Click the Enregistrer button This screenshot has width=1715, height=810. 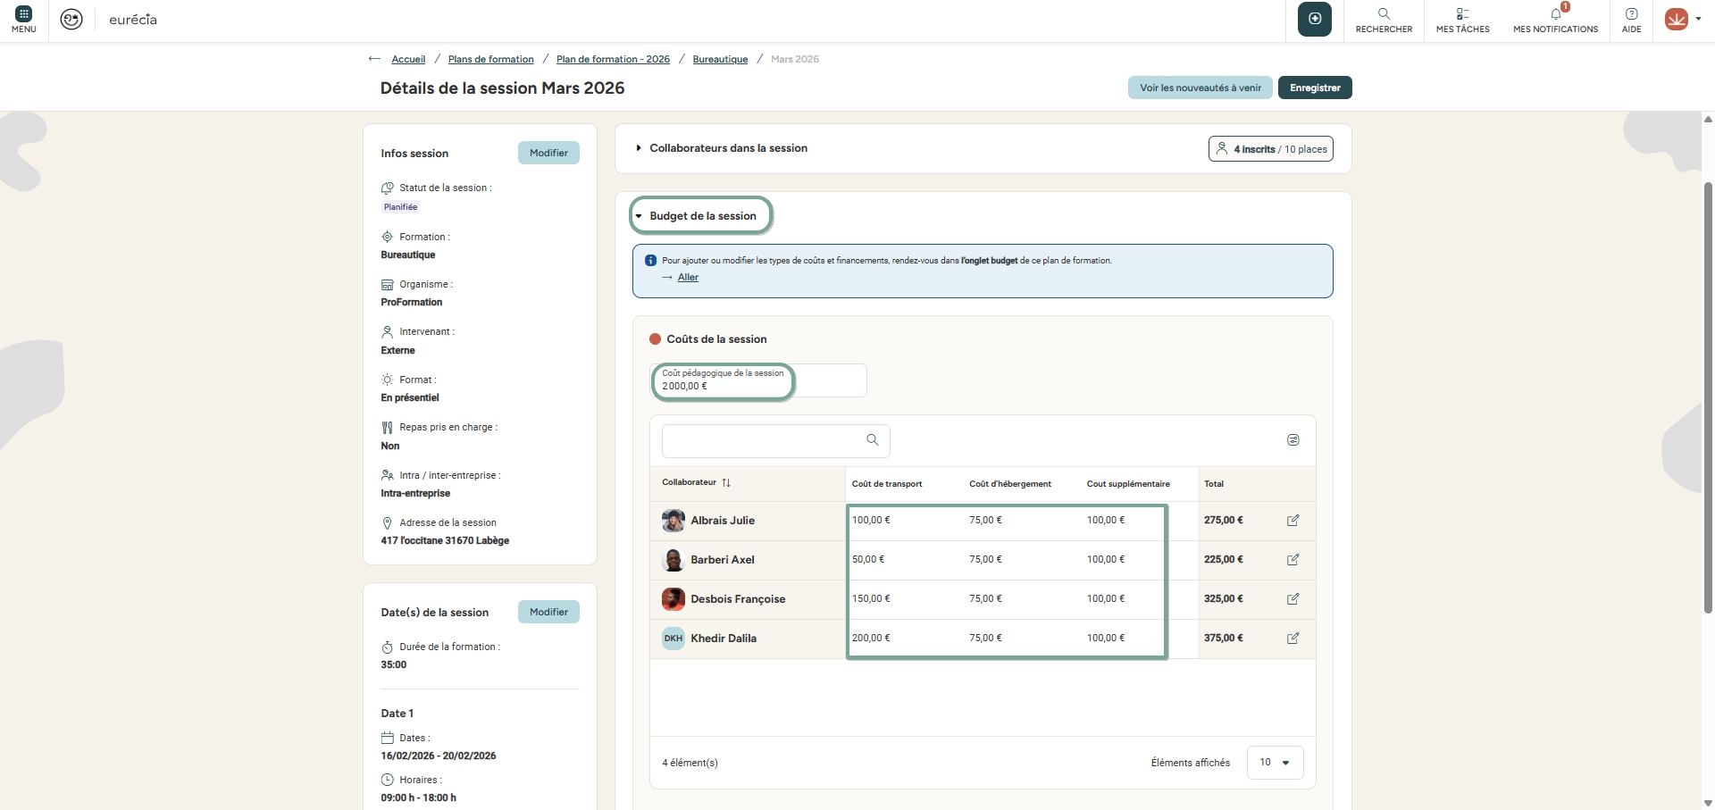coord(1314,88)
